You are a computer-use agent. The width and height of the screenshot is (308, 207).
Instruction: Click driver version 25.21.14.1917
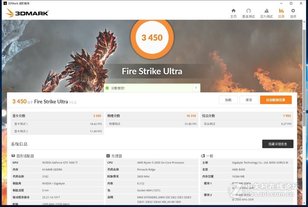click(x=51, y=197)
